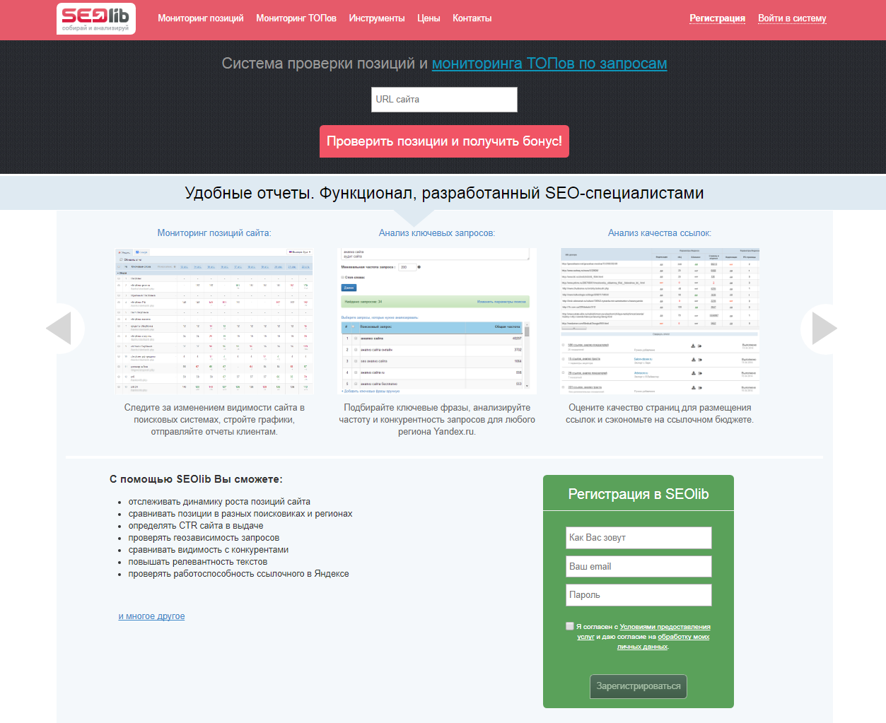This screenshot has height=723, width=886.
Task: Focus Пароль password field
Action: [639, 595]
